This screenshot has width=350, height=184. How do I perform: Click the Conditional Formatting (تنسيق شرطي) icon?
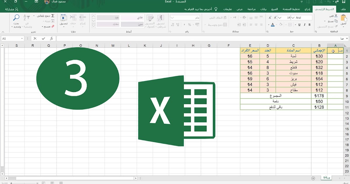click(160, 18)
